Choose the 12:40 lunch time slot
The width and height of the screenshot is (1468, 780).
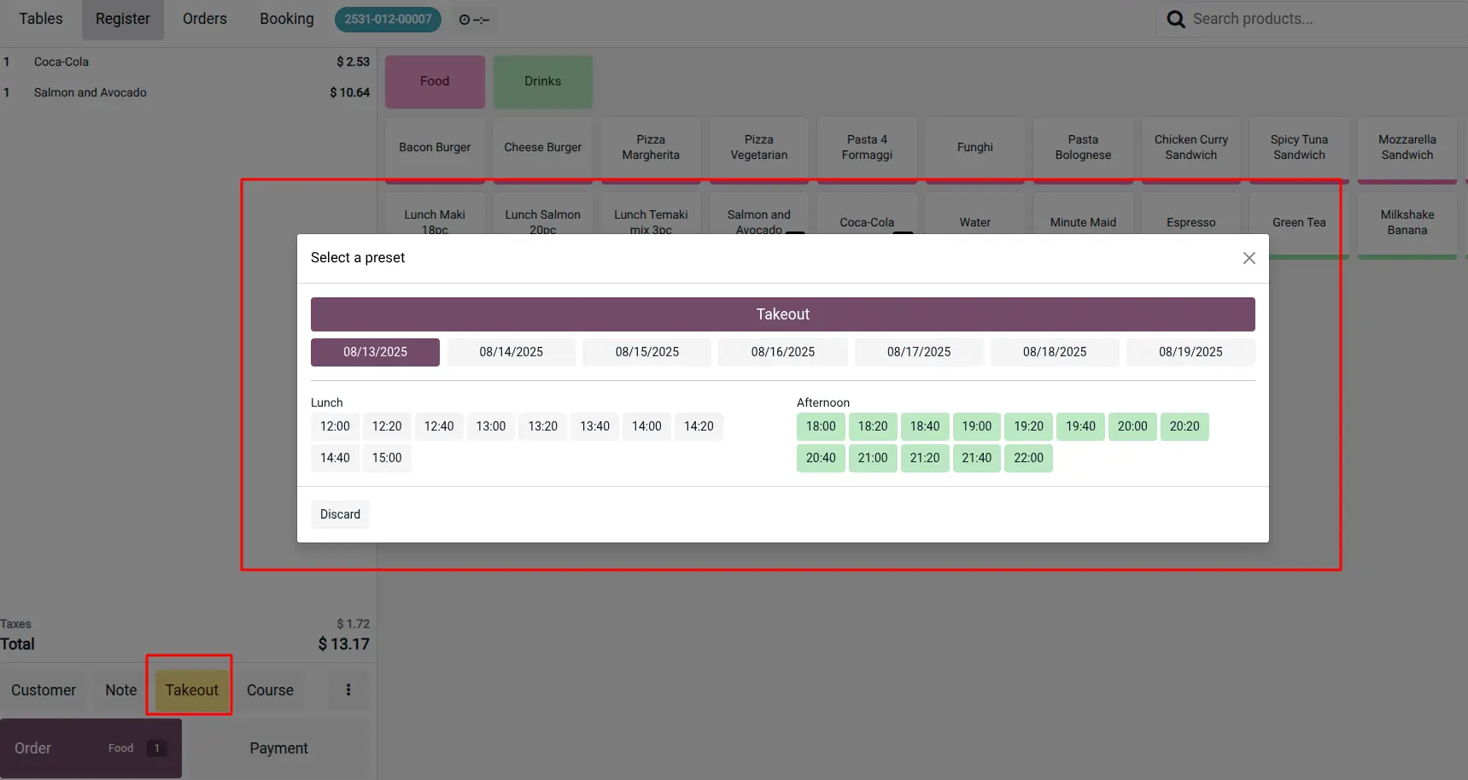439,426
